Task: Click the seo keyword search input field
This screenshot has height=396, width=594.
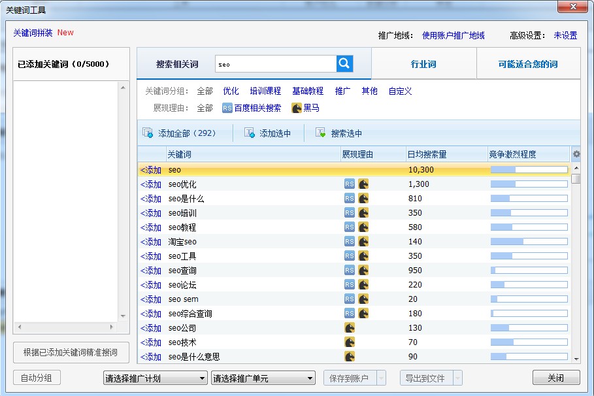Action: click(275, 64)
